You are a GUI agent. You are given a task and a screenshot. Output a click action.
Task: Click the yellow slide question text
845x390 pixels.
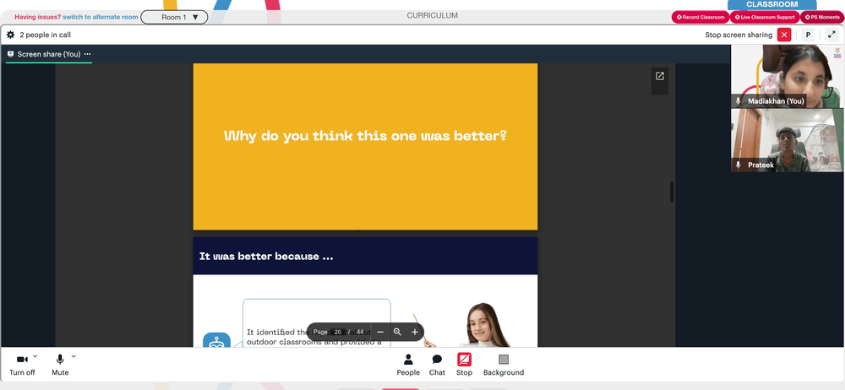(365, 136)
